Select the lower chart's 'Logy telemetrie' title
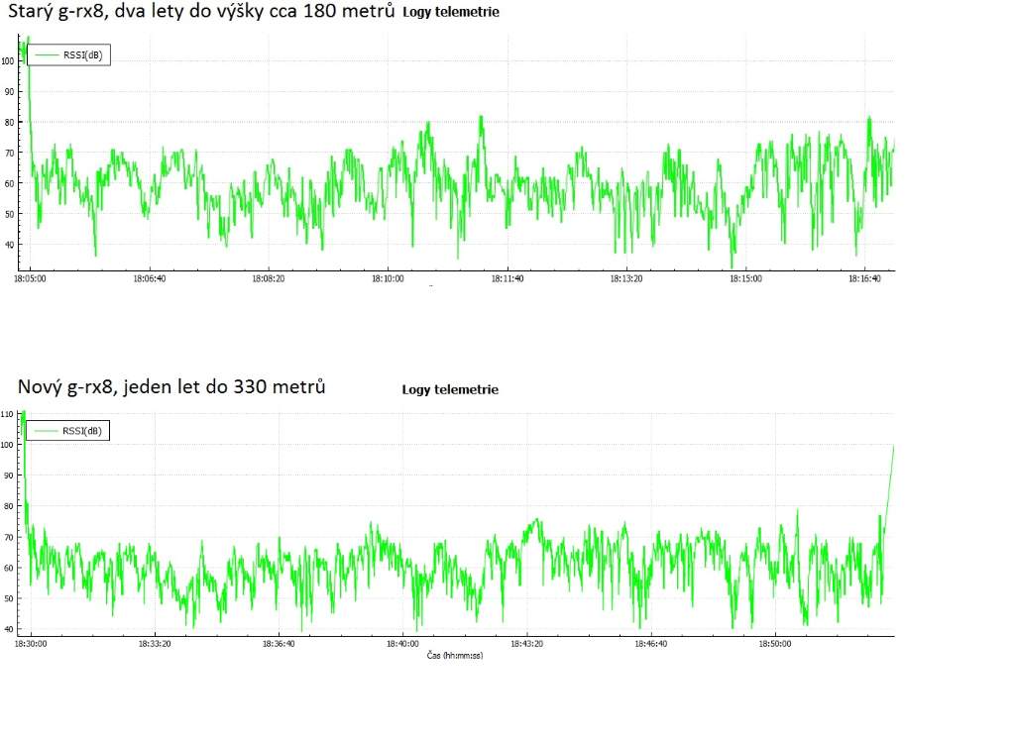 (450, 389)
